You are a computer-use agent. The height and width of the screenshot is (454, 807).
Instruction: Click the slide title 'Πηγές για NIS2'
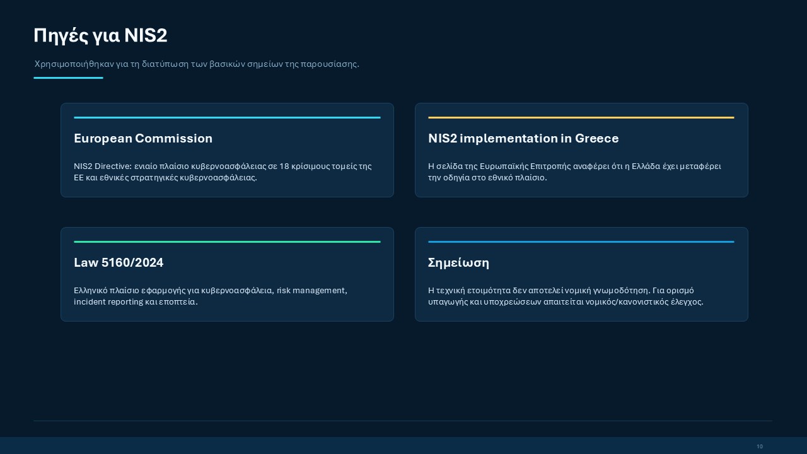(100, 36)
